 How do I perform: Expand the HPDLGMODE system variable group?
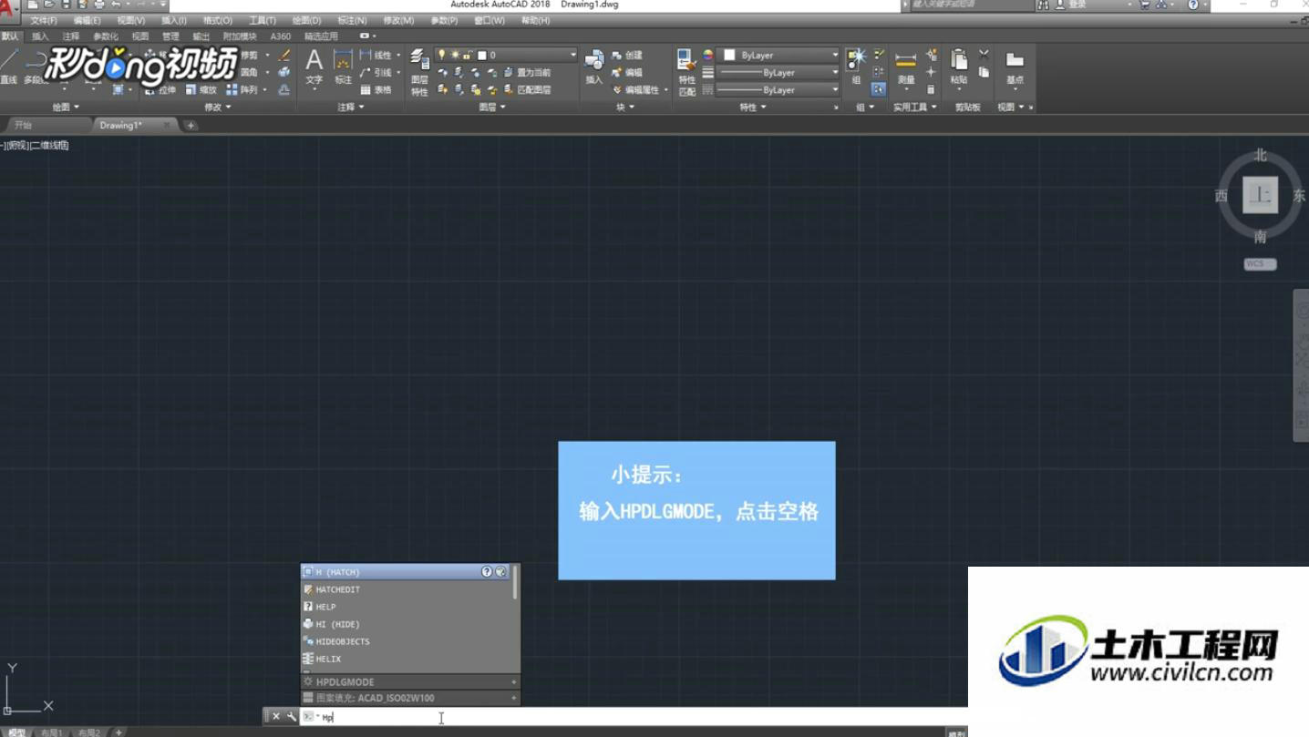point(514,681)
